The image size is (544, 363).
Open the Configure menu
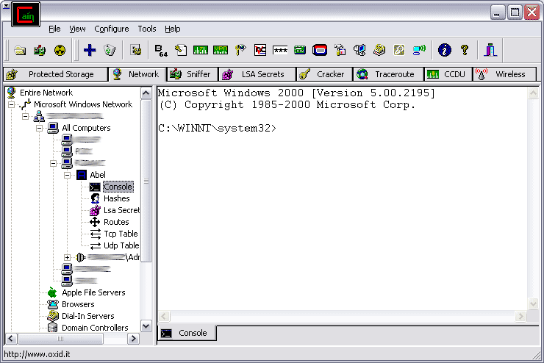pyautogui.click(x=111, y=29)
